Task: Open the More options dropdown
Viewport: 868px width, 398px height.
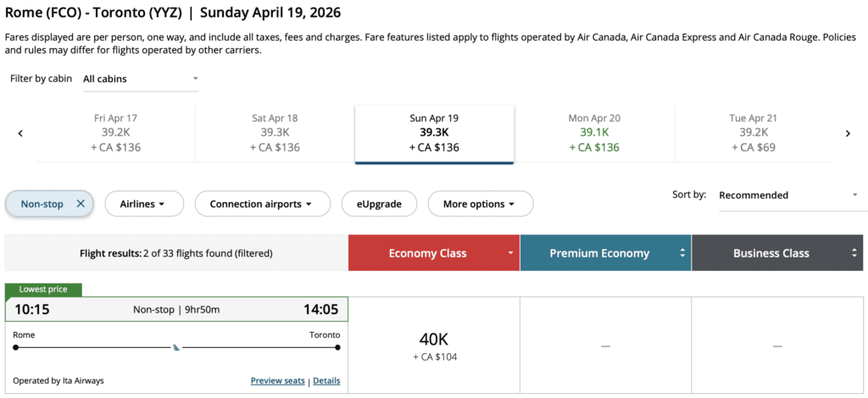Action: [481, 204]
